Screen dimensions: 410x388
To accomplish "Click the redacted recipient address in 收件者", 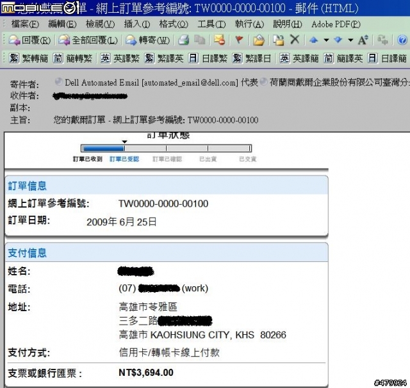I will (90, 96).
